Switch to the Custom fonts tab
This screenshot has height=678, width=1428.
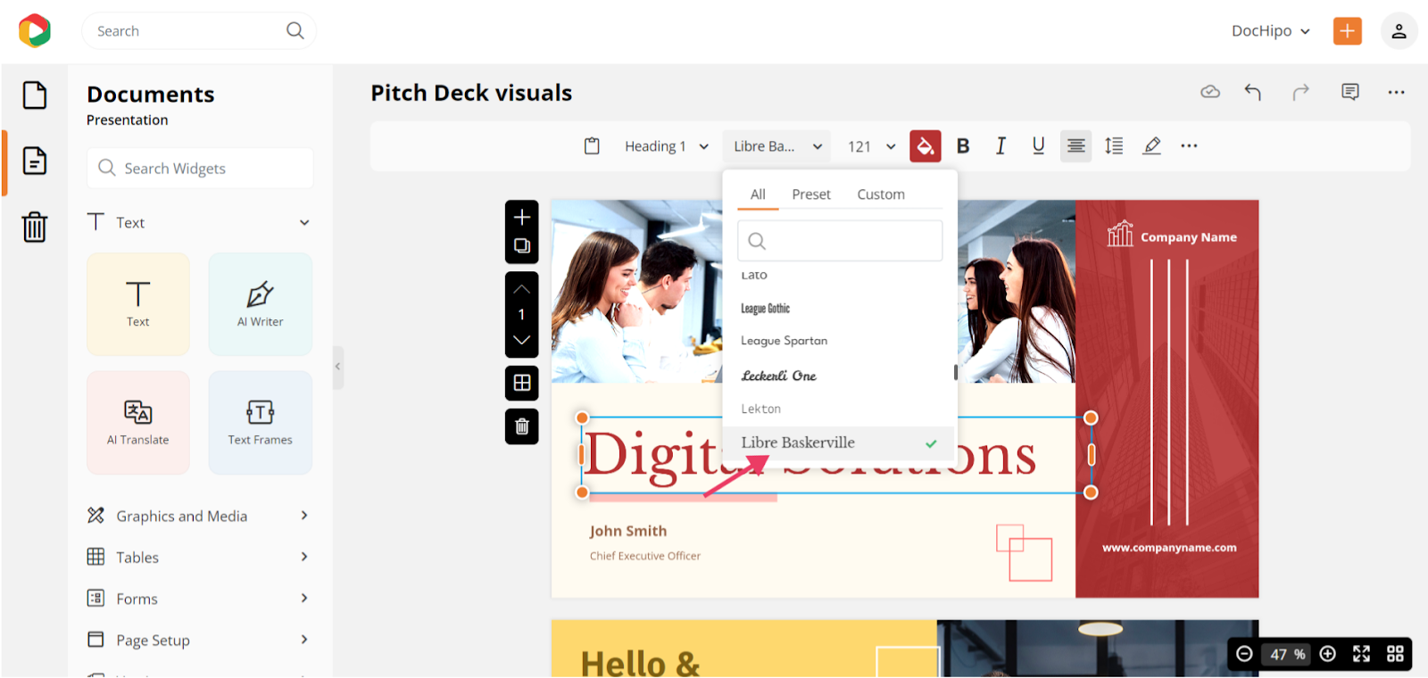pos(880,194)
